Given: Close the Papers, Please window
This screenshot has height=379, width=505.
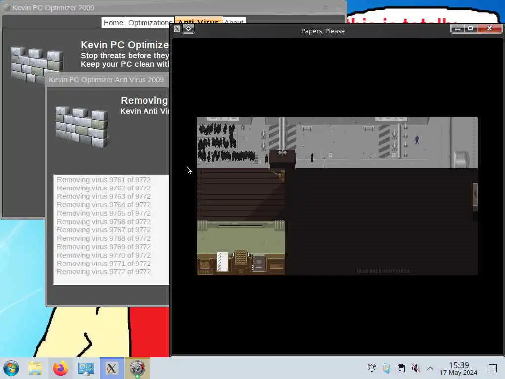Looking at the screenshot, I should coord(489,29).
